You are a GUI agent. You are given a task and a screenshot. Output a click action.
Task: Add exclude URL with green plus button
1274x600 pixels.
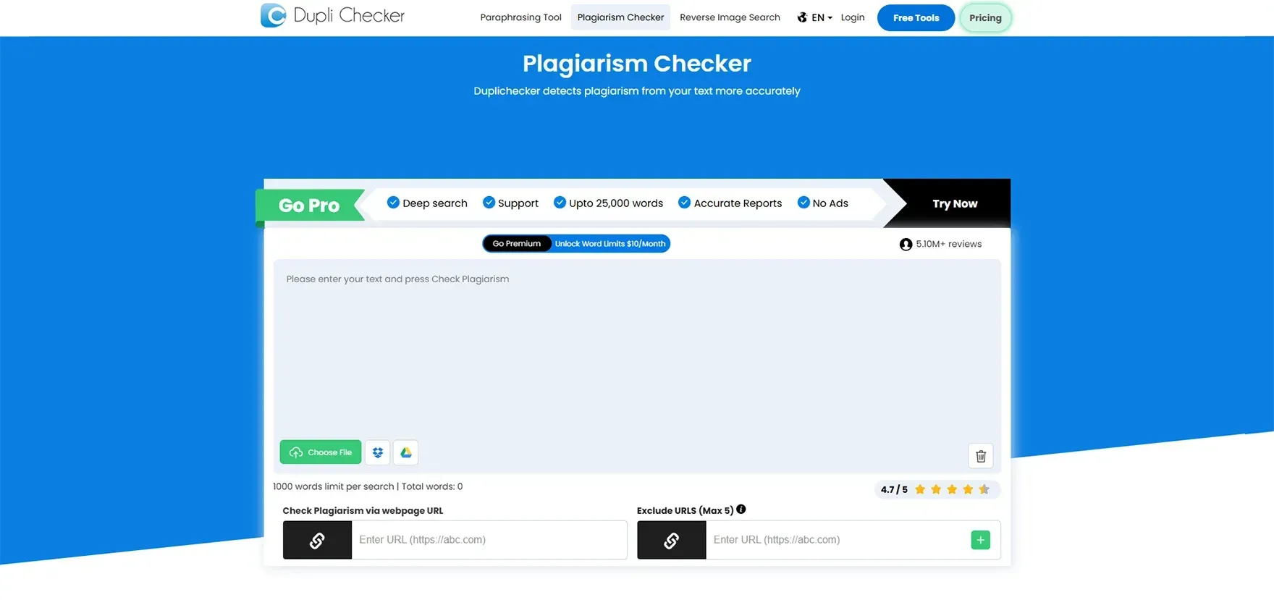click(980, 540)
